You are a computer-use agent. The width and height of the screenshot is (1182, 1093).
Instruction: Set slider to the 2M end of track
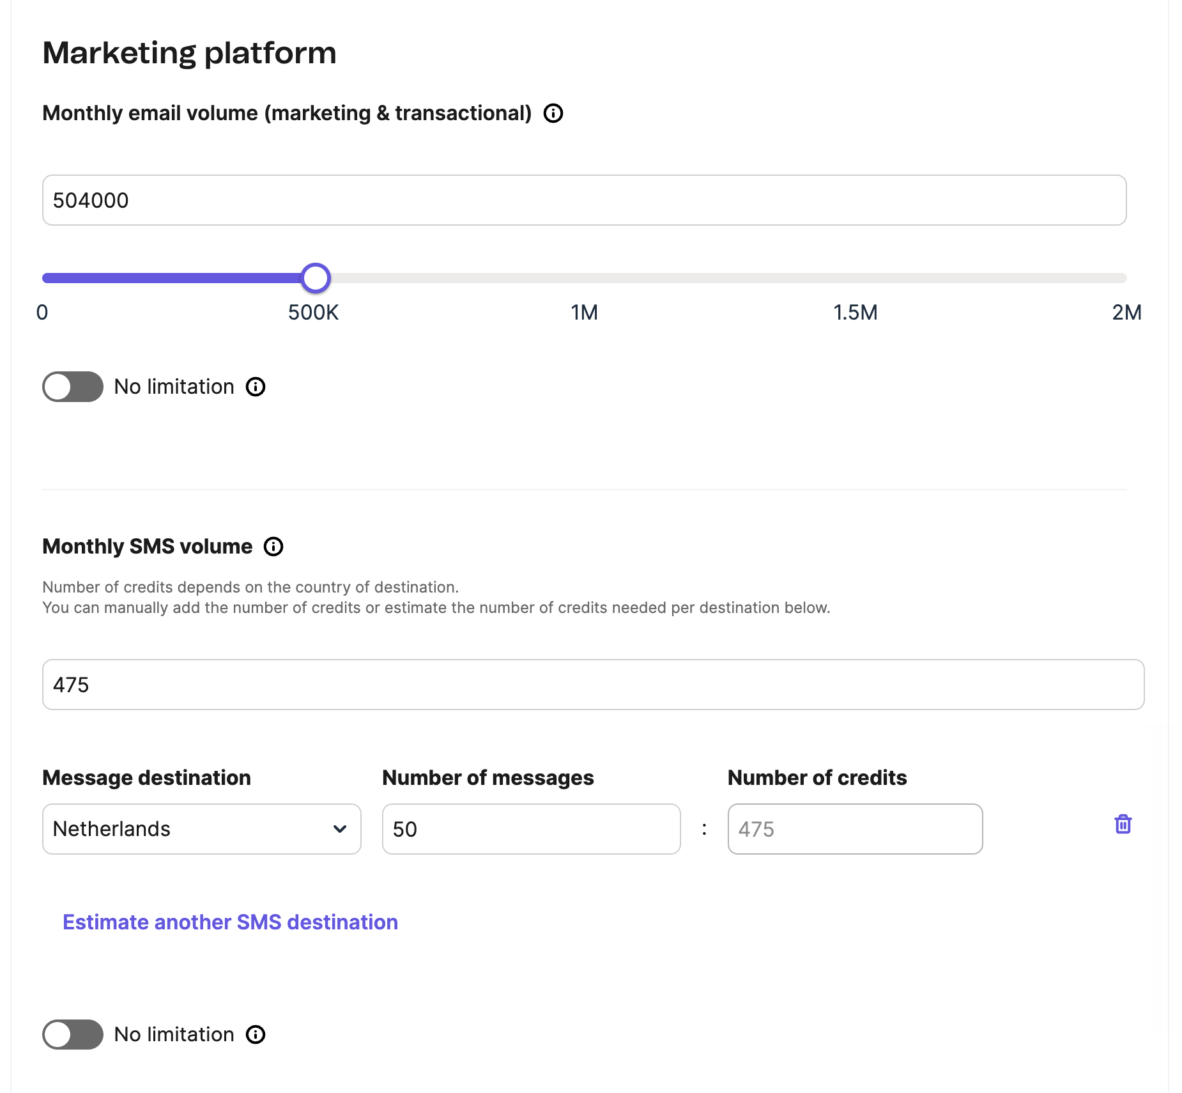[1123, 278]
